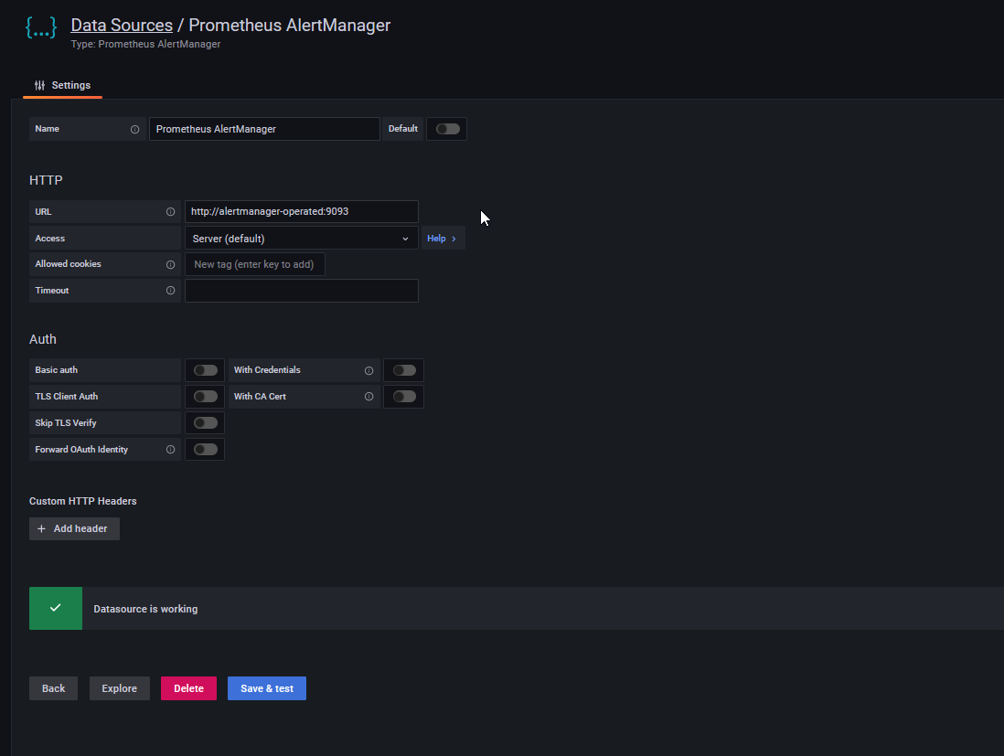Click the 'HTTP' section heading
This screenshot has height=756, width=1004.
point(46,180)
